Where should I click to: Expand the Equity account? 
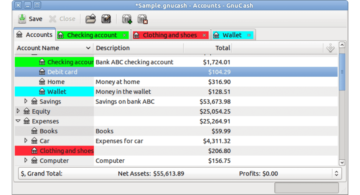(18, 111)
